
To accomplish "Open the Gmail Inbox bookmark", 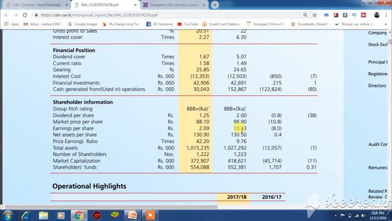I will click(x=42, y=24).
